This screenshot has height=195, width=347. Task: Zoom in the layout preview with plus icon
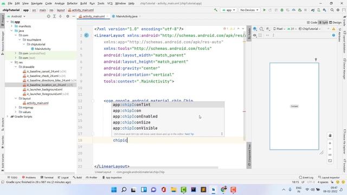[x=330, y=143]
